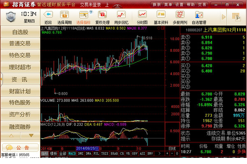This screenshot has height=164, width=247.
Task: Open the 融资融券 sidebar section
Action: pos(20,127)
